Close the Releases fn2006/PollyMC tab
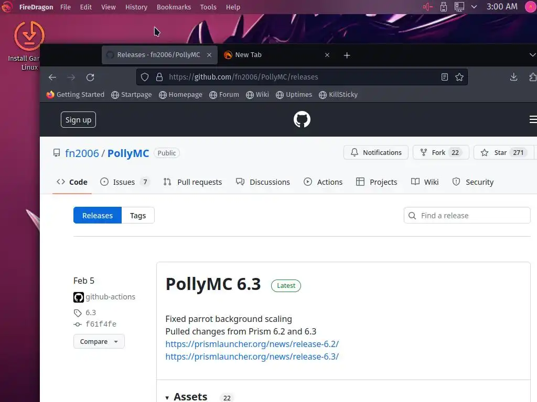The height and width of the screenshot is (402, 537). click(209, 55)
